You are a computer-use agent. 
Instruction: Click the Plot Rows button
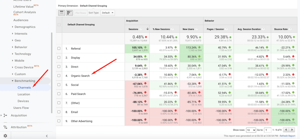click(81, 13)
